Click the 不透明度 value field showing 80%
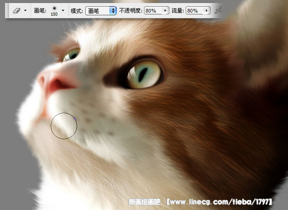288x210 pixels. click(x=154, y=11)
